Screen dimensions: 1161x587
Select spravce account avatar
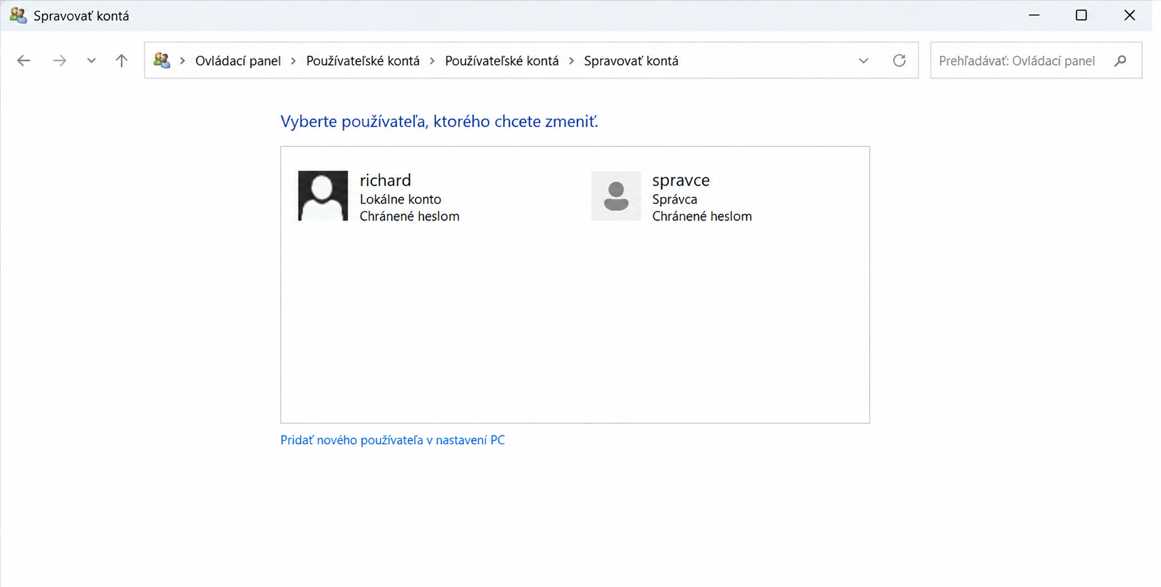coord(616,195)
